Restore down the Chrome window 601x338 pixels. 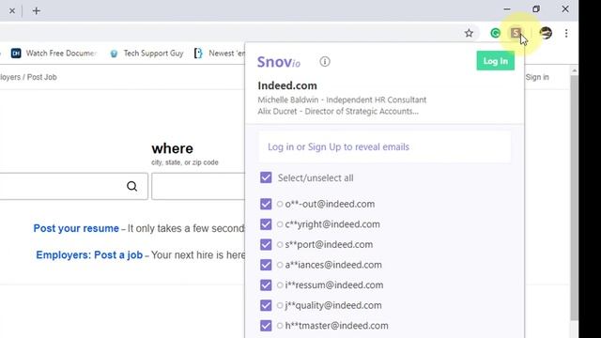[x=536, y=8]
